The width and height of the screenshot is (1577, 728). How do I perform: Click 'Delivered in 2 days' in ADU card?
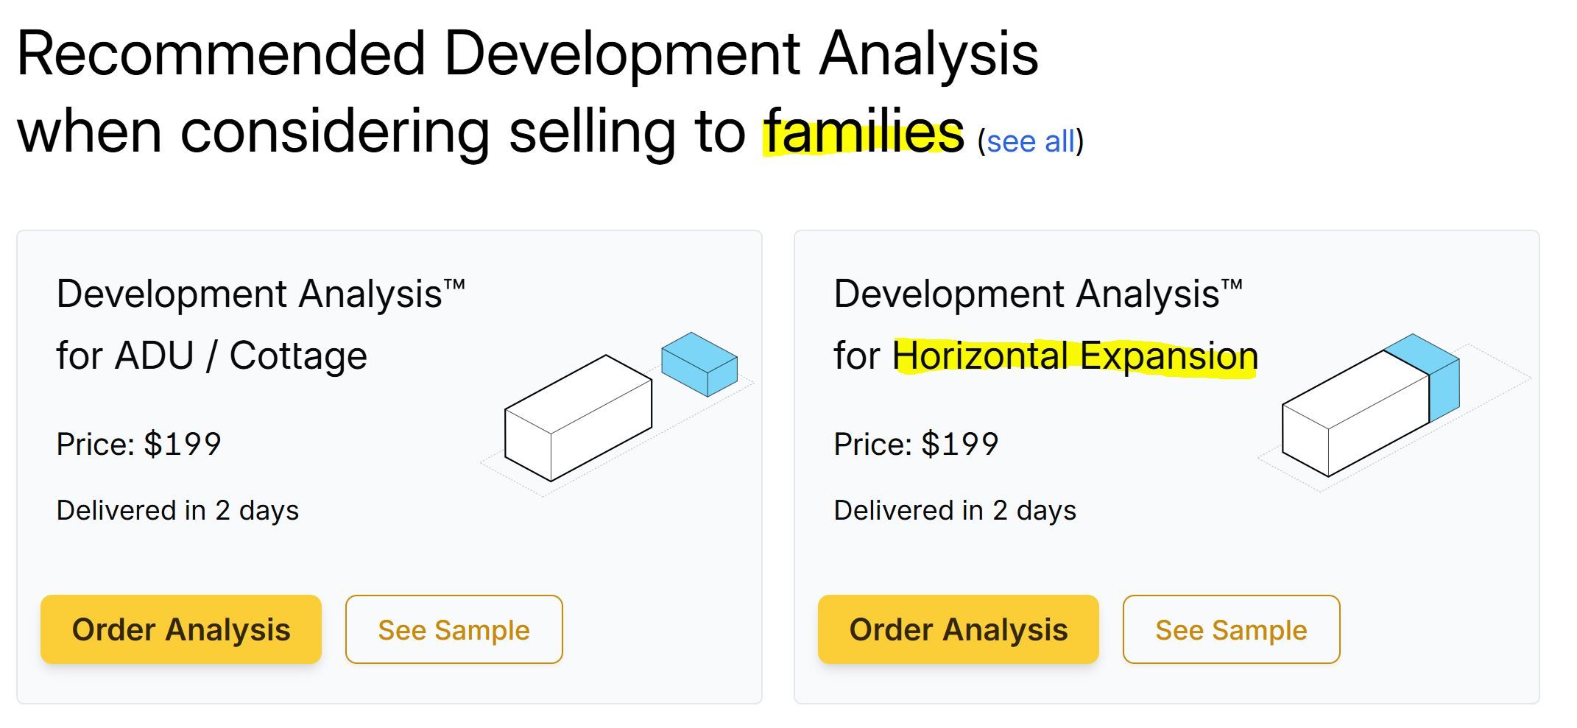pos(177,510)
